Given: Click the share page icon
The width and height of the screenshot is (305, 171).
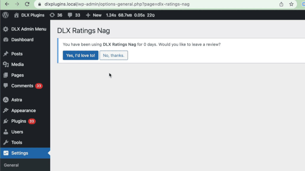Looking at the screenshot, I should click(281, 4).
